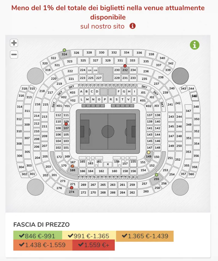Click the green marker on section 255
218x261 pixels.
[x=156, y=175]
